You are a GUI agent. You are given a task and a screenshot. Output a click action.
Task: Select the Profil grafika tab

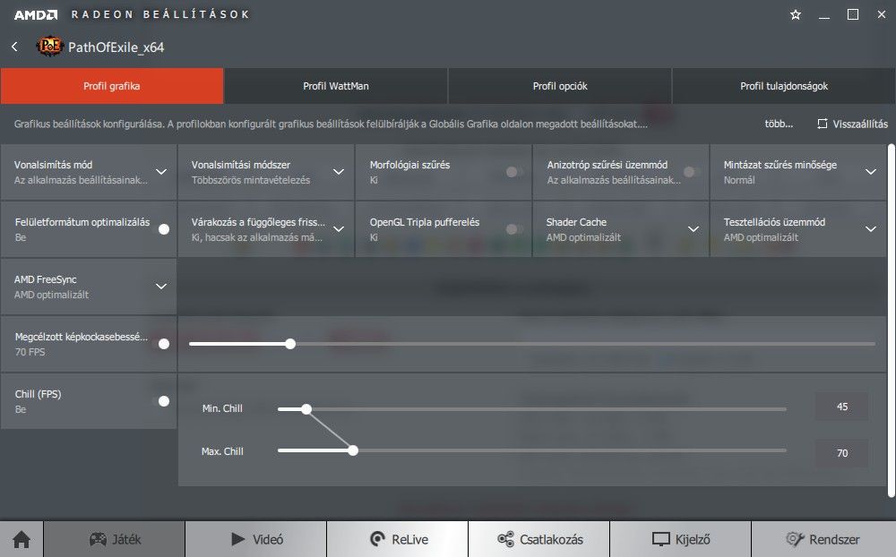point(111,86)
